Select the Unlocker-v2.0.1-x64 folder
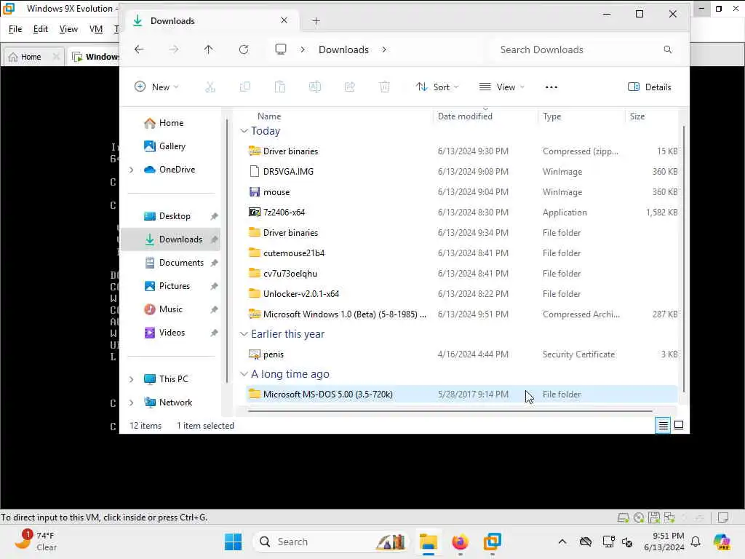Viewport: 745px width, 559px height. click(461, 294)
